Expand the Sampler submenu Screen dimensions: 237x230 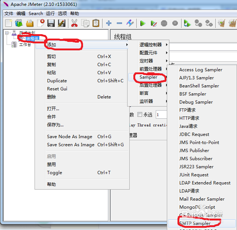tap(147, 77)
